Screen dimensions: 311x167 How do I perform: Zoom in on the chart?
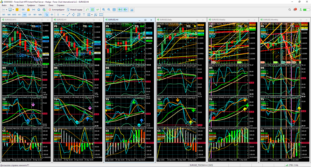tap(104, 10)
